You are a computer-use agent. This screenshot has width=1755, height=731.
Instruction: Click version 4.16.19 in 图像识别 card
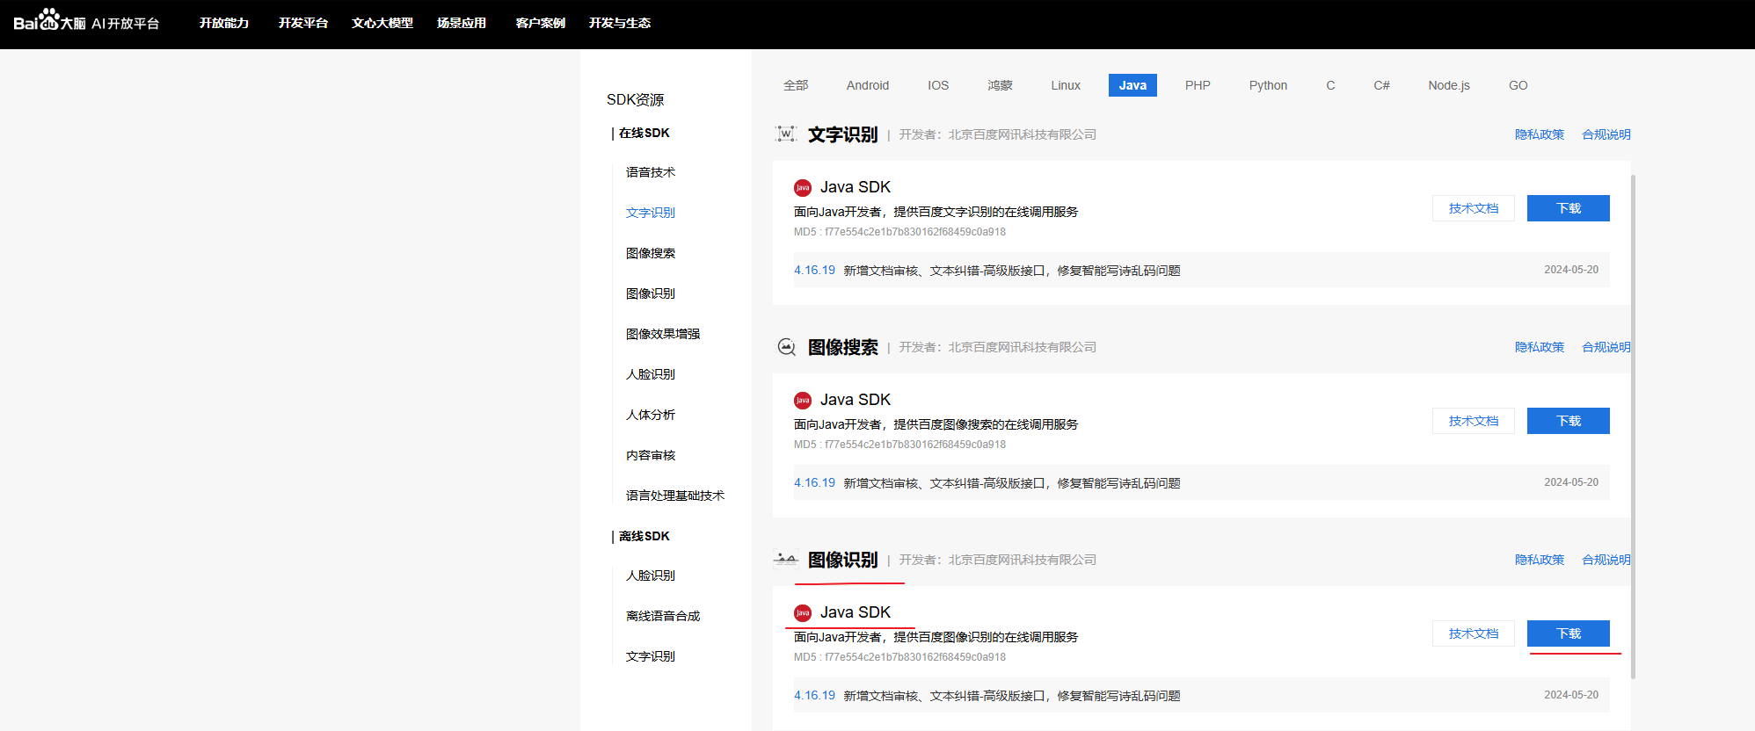[814, 695]
